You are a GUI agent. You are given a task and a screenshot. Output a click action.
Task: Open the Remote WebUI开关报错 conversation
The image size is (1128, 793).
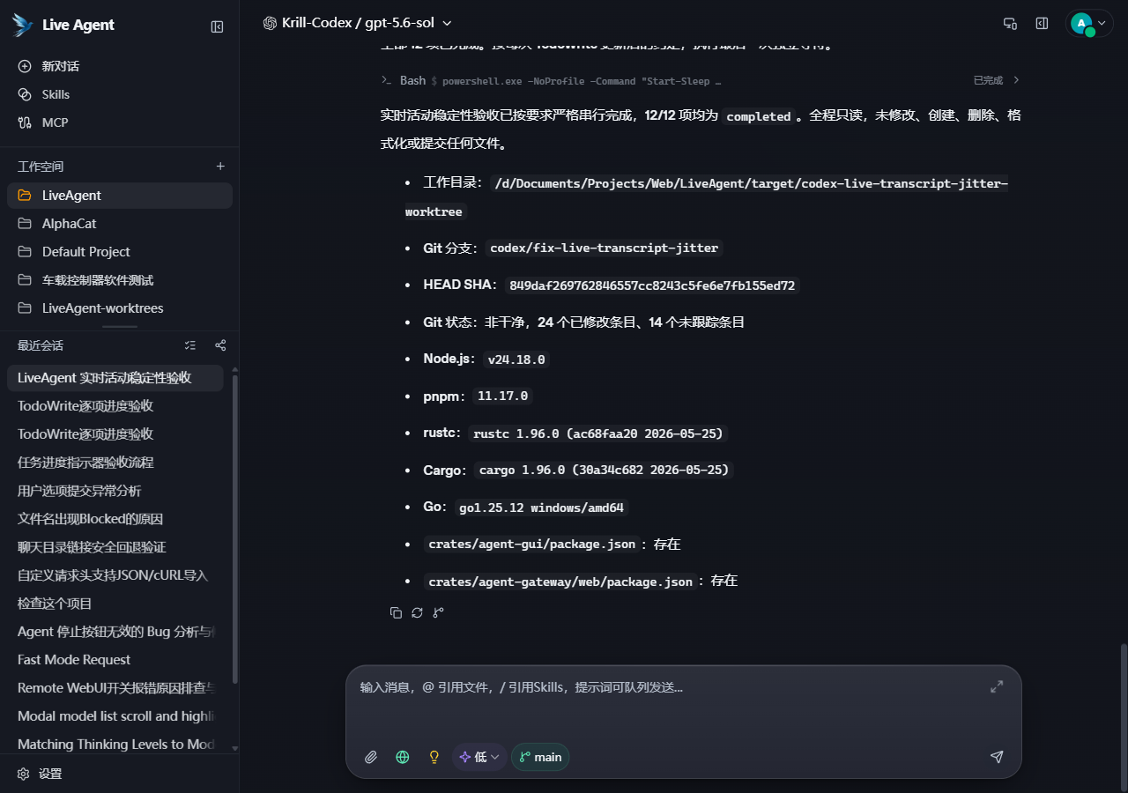[x=115, y=688]
